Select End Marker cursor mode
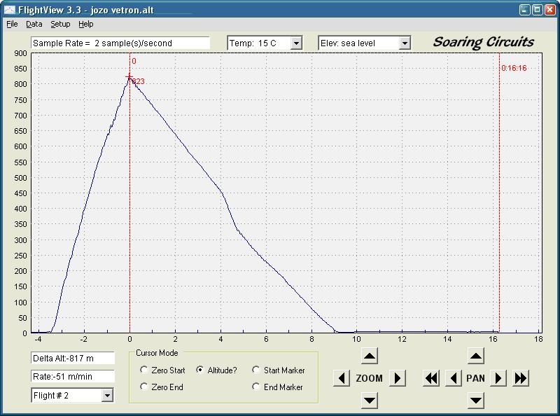Screen dimensions: 560x416 pyautogui.click(x=256, y=387)
